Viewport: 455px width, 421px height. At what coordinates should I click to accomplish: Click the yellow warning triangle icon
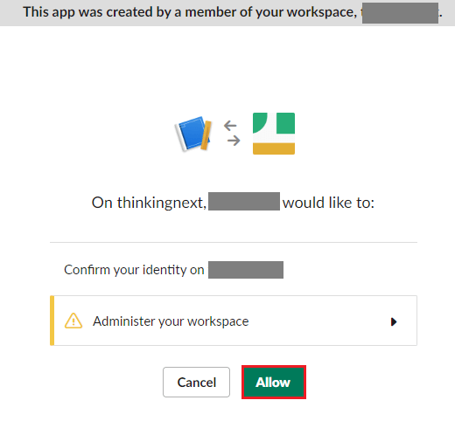coord(73,321)
